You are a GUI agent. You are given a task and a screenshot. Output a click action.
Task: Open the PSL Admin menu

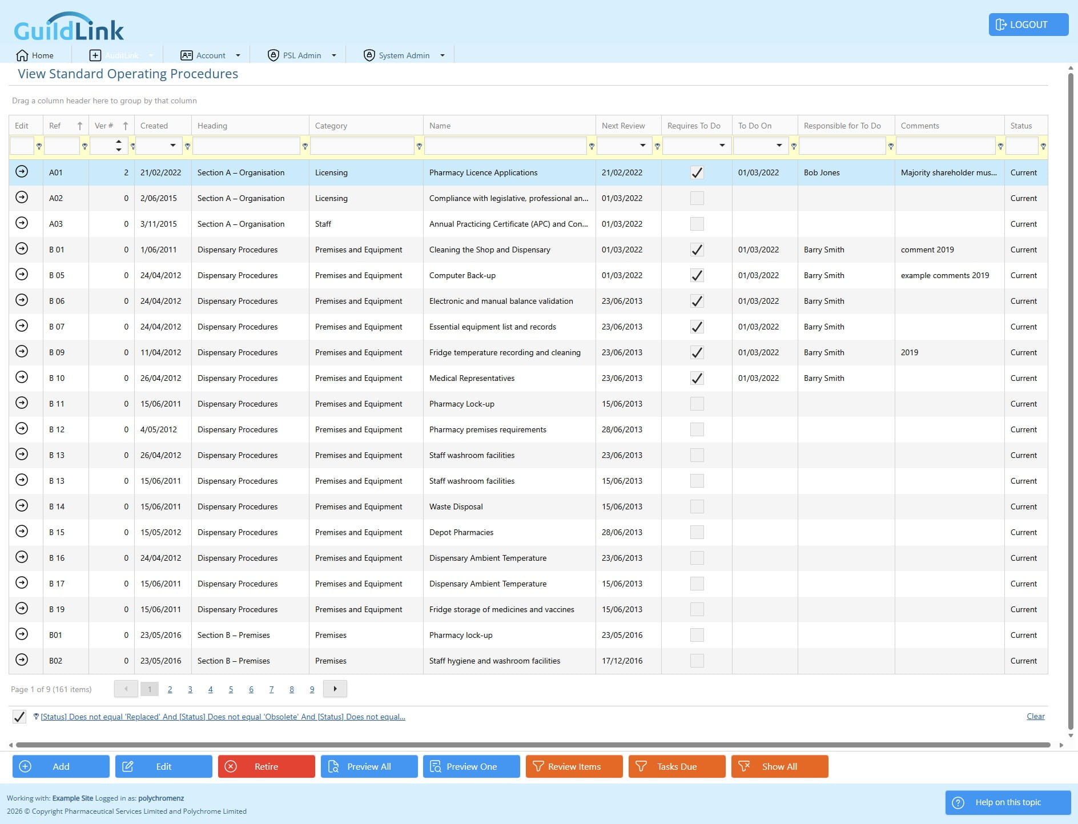(x=301, y=55)
